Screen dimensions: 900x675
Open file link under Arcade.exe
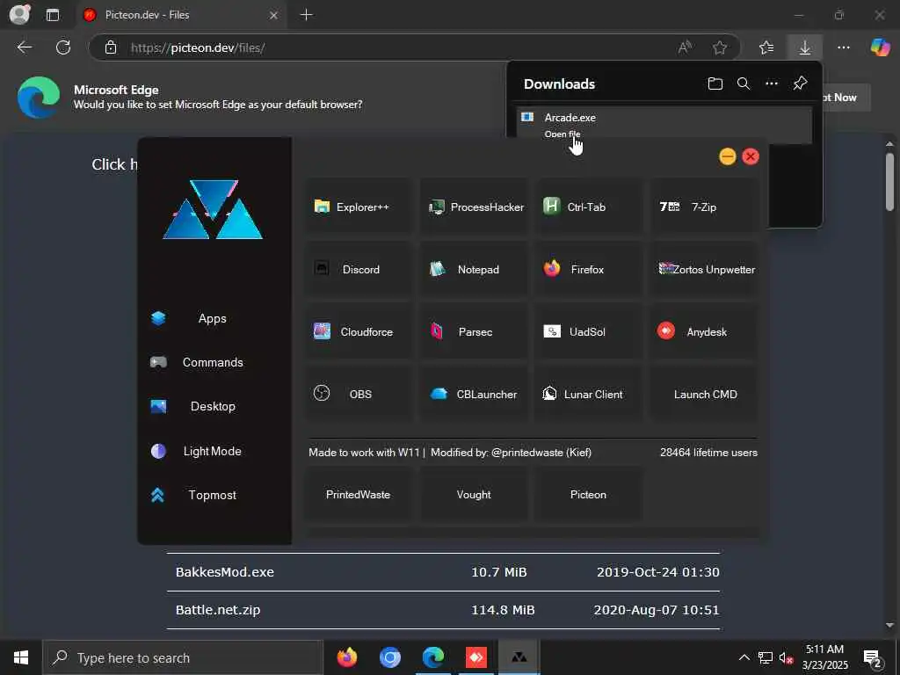click(562, 134)
